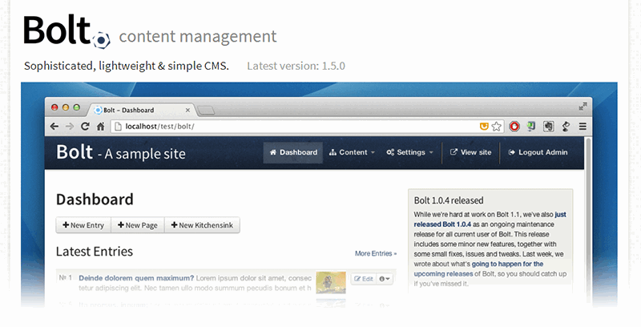Expand the Content dropdown menu
This screenshot has height=327, width=641.
click(x=352, y=152)
